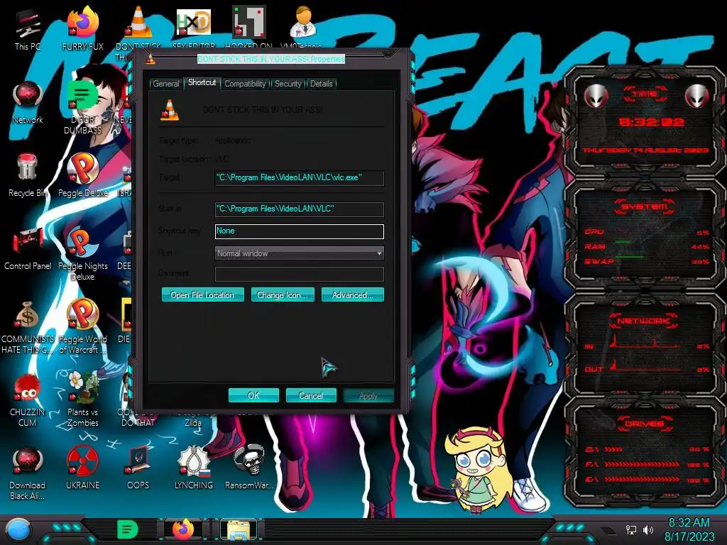Open the Security tab
This screenshot has width=727, height=545.
point(288,84)
